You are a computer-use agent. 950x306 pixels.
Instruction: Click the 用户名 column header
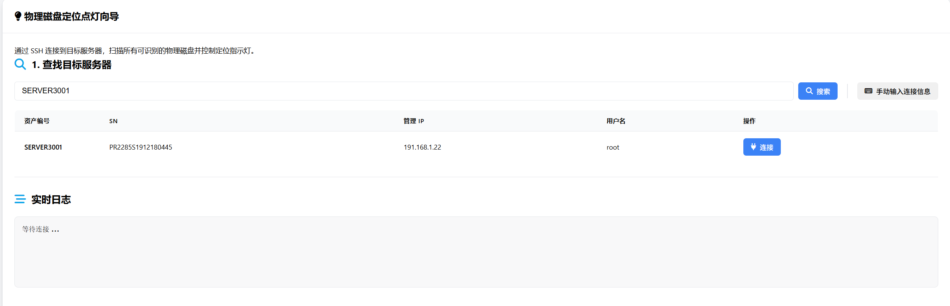(x=616, y=121)
